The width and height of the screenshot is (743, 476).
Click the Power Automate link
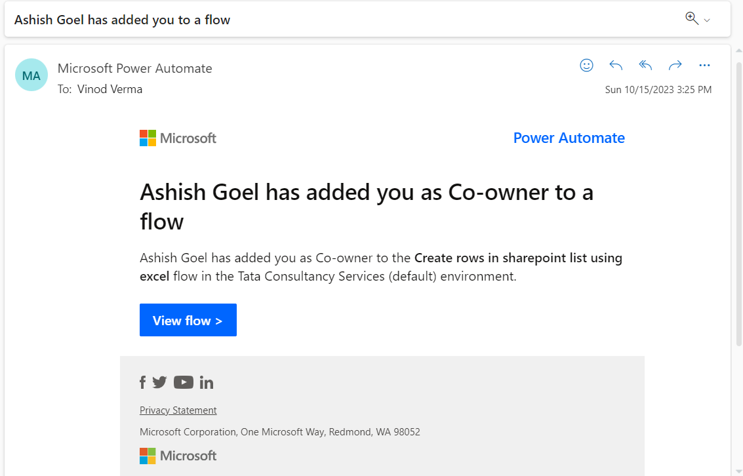[x=569, y=138]
